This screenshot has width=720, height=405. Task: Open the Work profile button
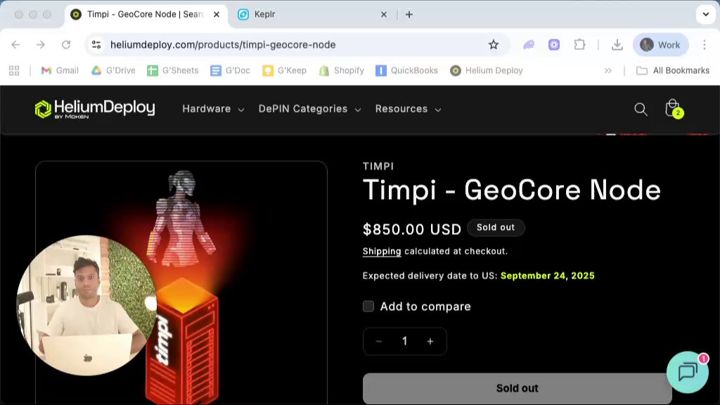[660, 44]
